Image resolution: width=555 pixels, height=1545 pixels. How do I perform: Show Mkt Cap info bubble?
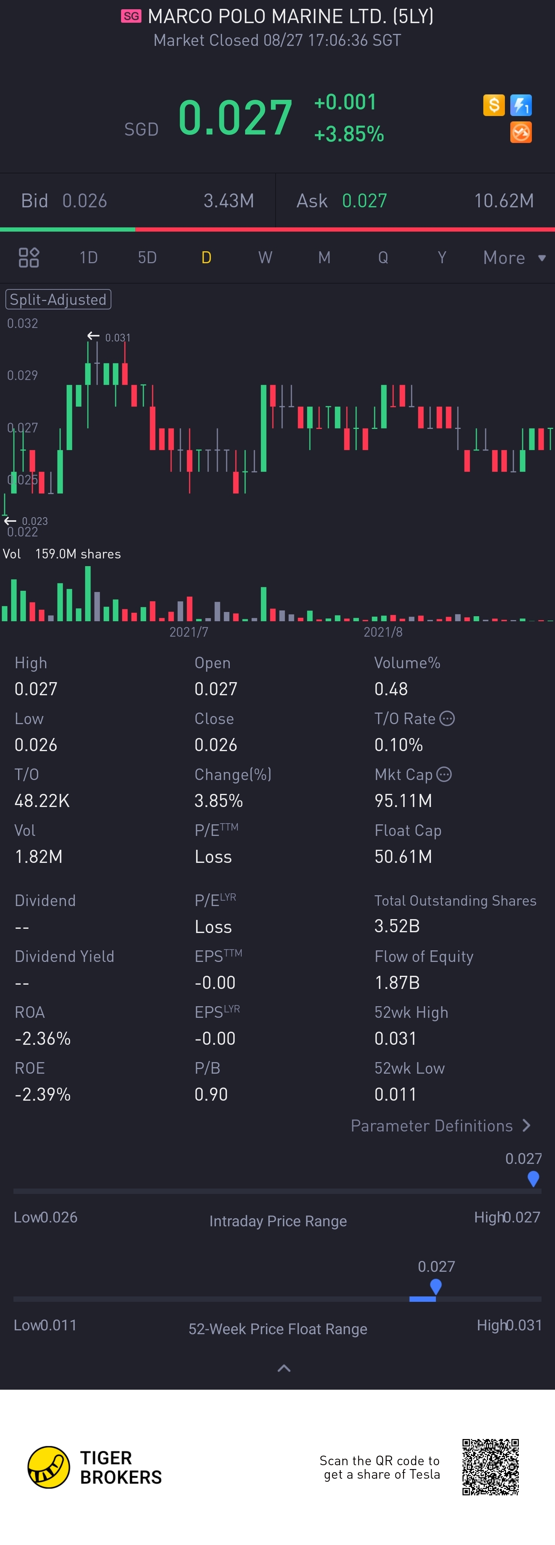click(444, 774)
